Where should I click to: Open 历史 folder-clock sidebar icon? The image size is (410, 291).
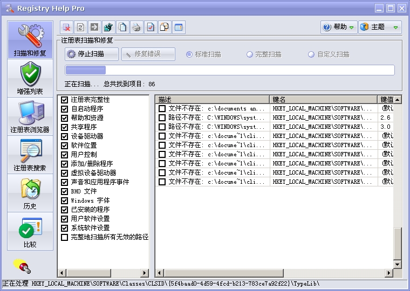click(30, 193)
